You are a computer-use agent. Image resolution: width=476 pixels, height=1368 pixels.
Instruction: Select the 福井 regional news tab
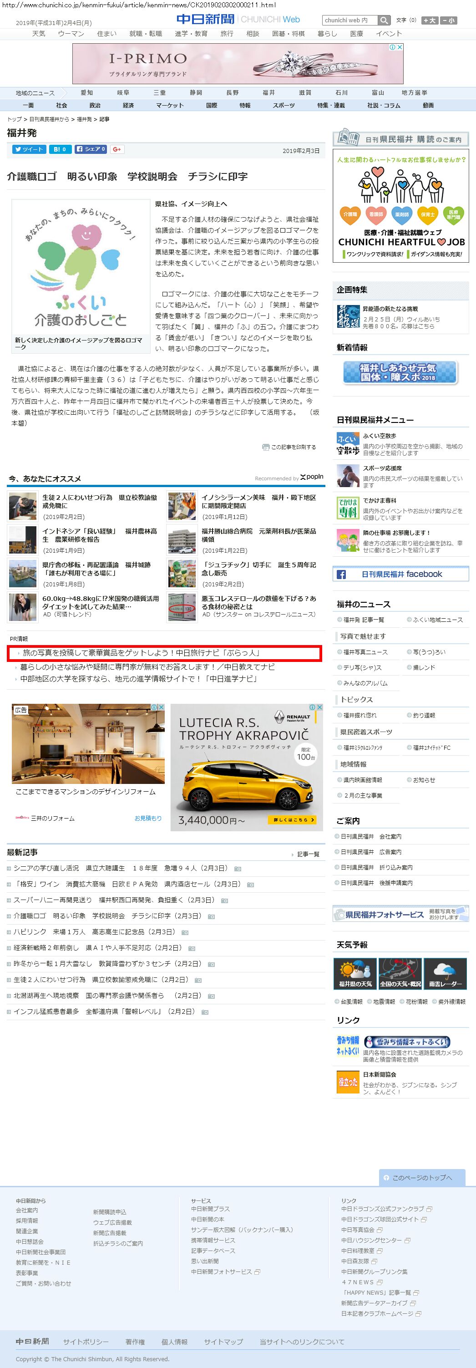point(268,92)
